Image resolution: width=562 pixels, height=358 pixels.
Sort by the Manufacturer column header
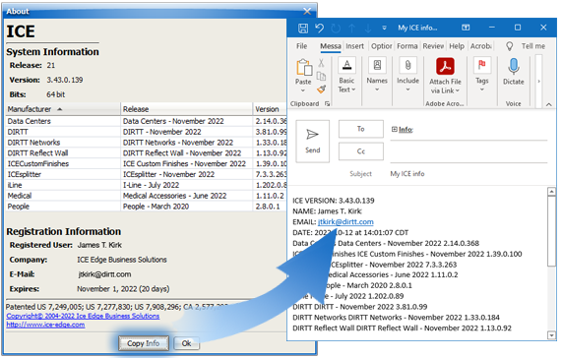63,109
